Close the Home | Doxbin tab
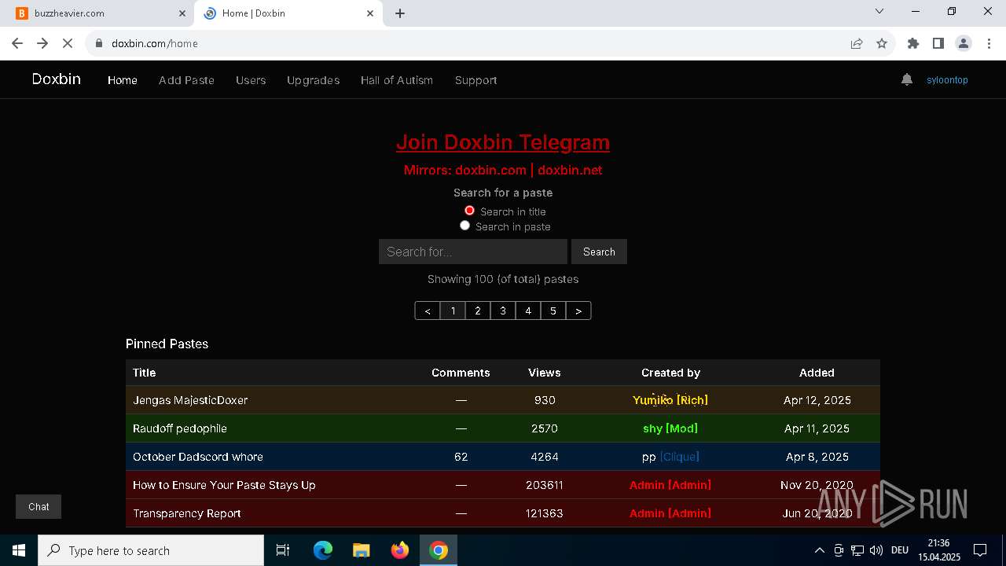 click(x=370, y=13)
